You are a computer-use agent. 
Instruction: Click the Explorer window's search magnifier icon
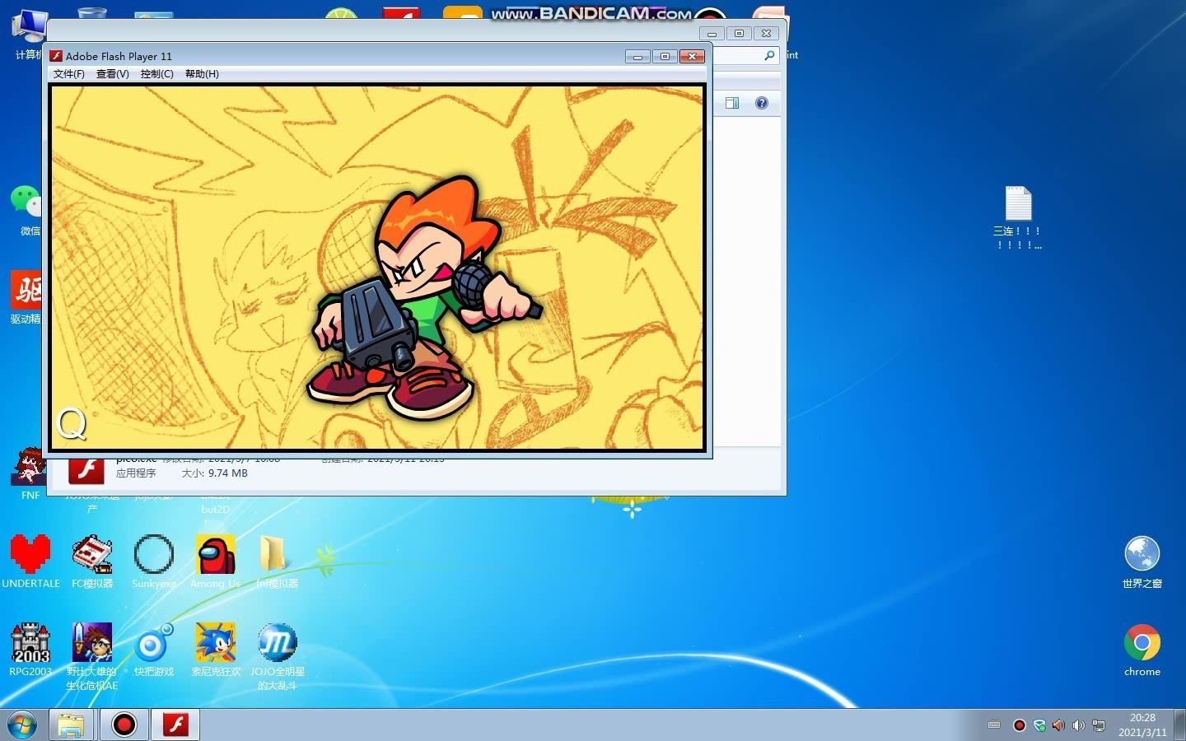click(769, 55)
